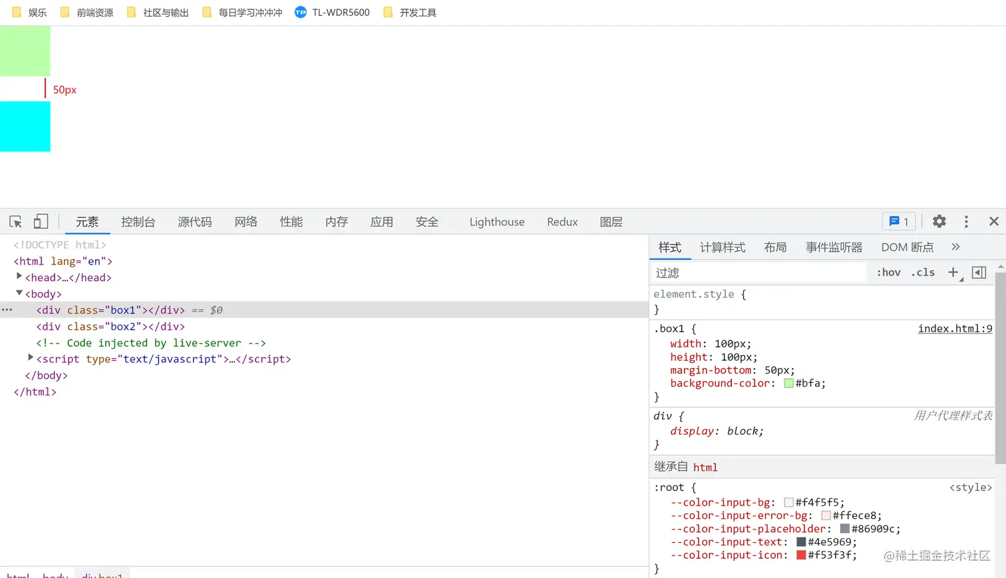1006x578 pixels.
Task: Open the TL-WDR5600 bookmark
Action: 332,13
